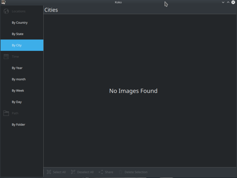Click the Deselect All icon
The height and width of the screenshot is (178, 237).
73,172
